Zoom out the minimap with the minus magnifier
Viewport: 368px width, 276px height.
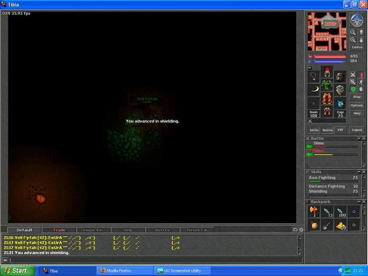[353, 32]
